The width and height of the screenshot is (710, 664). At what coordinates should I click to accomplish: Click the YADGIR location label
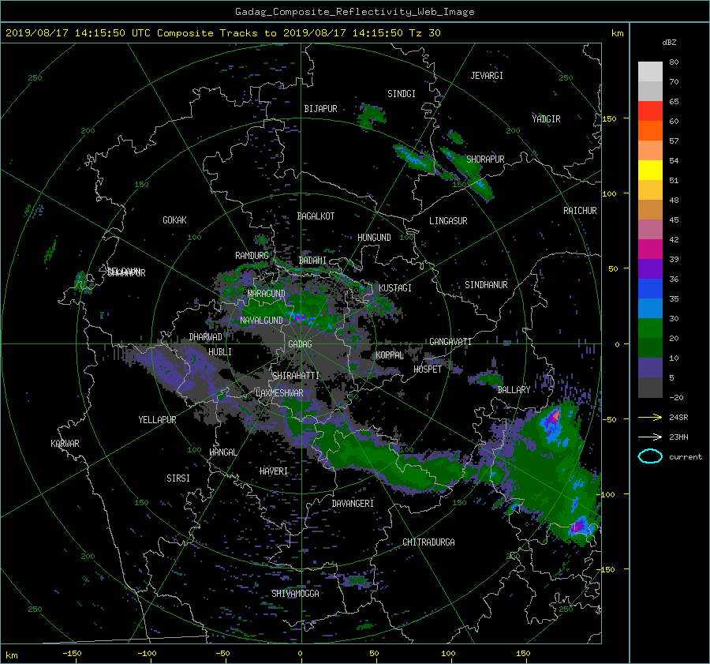click(546, 119)
